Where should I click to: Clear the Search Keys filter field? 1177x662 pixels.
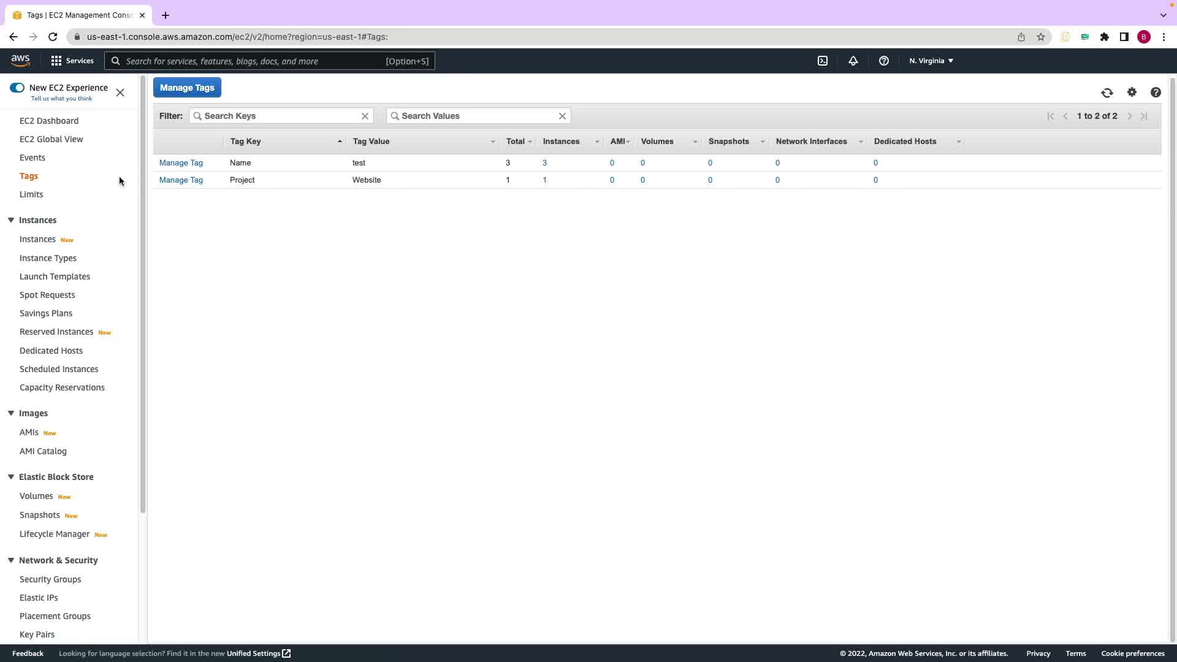click(365, 116)
